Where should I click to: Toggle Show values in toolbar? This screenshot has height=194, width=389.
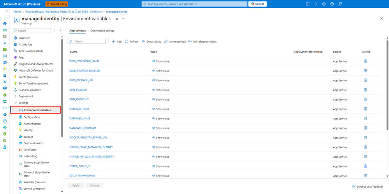click(x=151, y=42)
